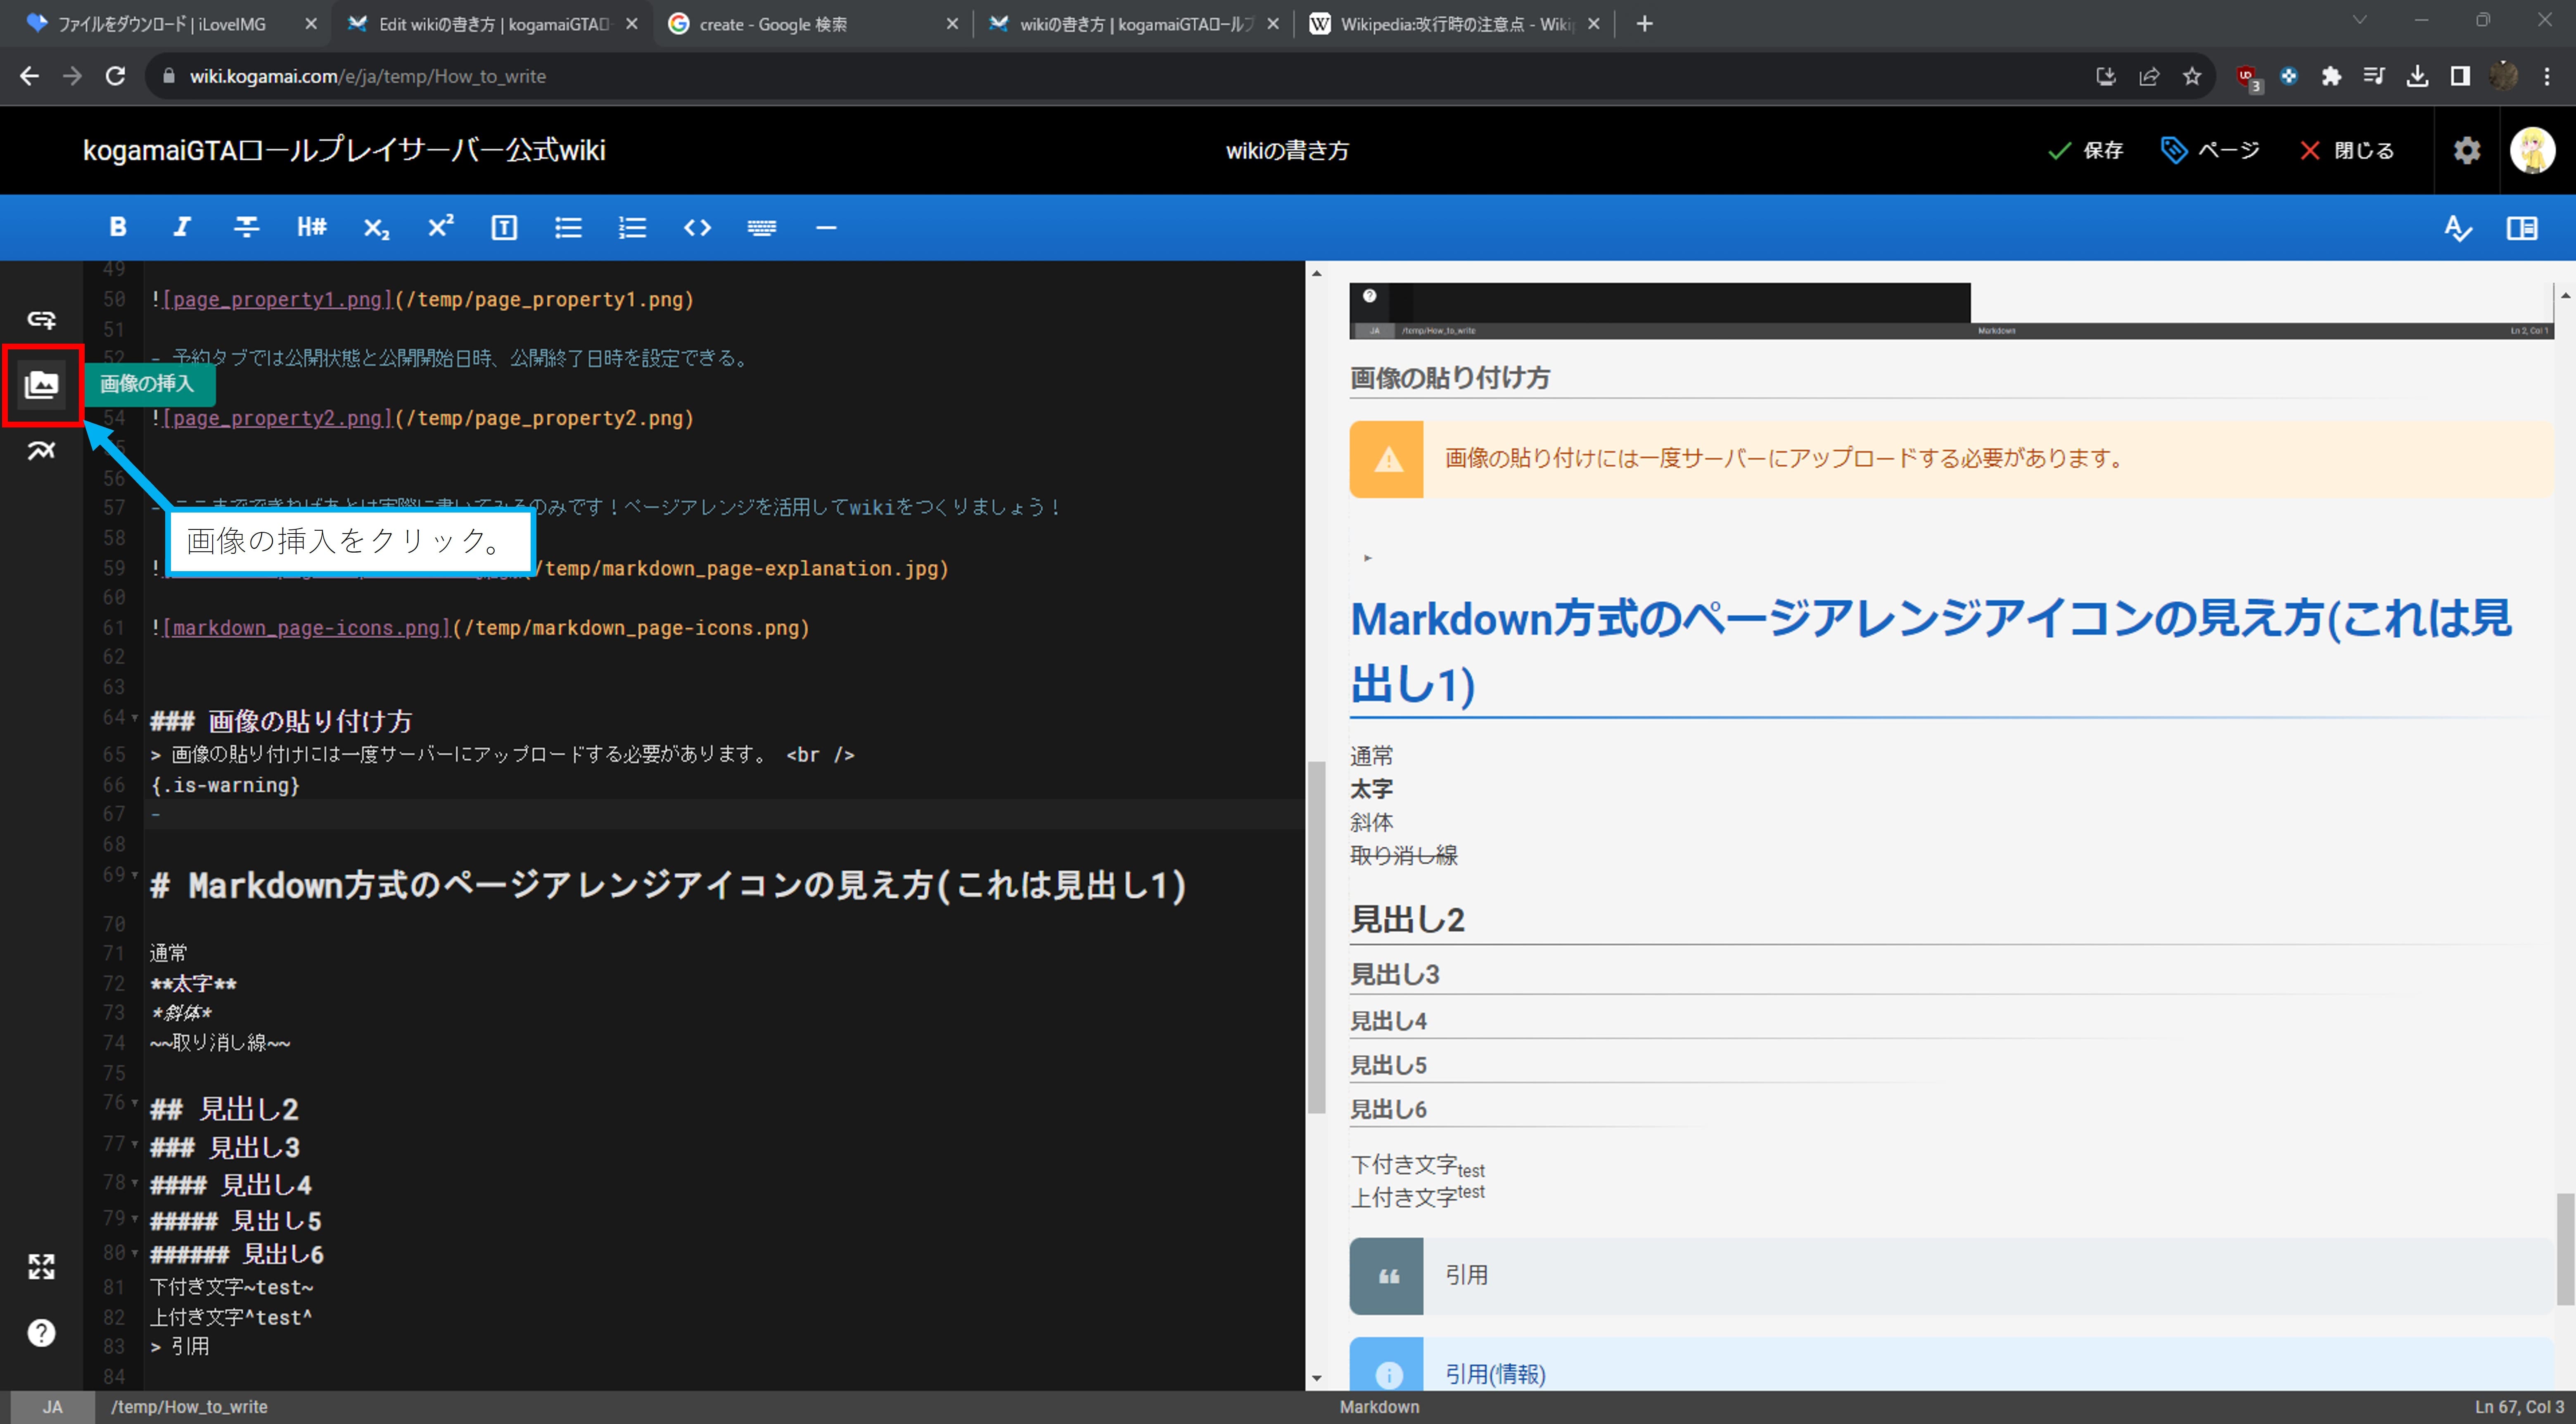Toggle distraction-free fullscreen mode
This screenshot has height=1424, width=2576.
tap(41, 1267)
